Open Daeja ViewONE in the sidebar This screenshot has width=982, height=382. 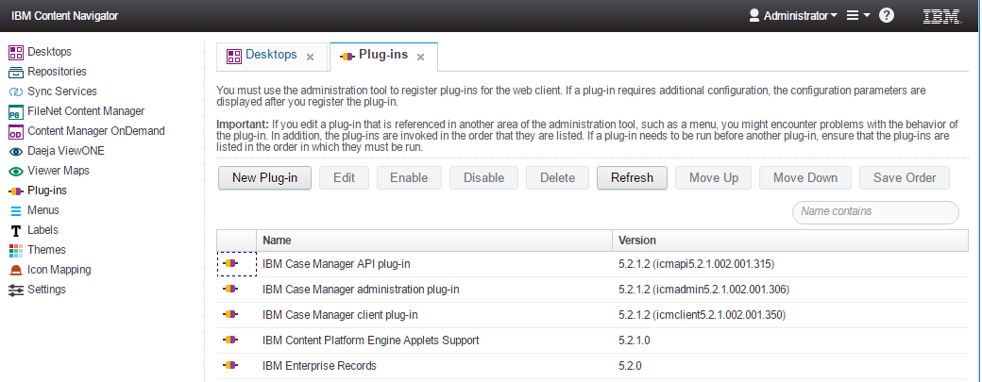(66, 151)
